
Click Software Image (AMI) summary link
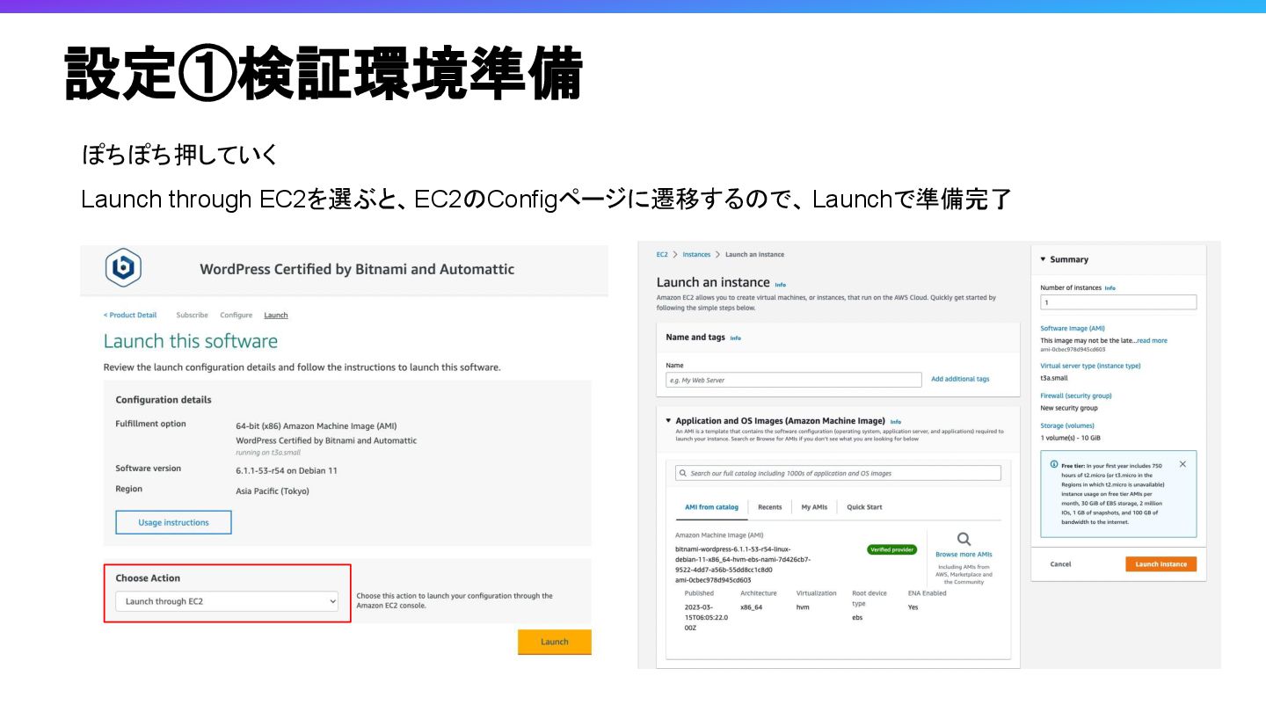pos(1073,329)
